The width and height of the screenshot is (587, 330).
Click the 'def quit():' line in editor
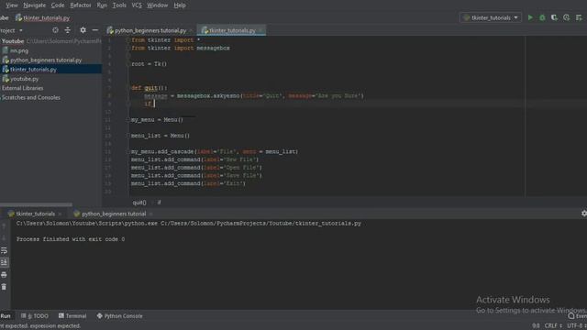pos(150,88)
